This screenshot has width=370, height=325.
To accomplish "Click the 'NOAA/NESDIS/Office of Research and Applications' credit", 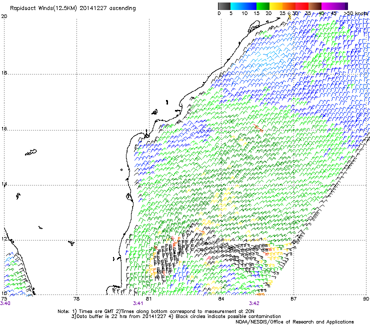I will pyautogui.click(x=294, y=321).
